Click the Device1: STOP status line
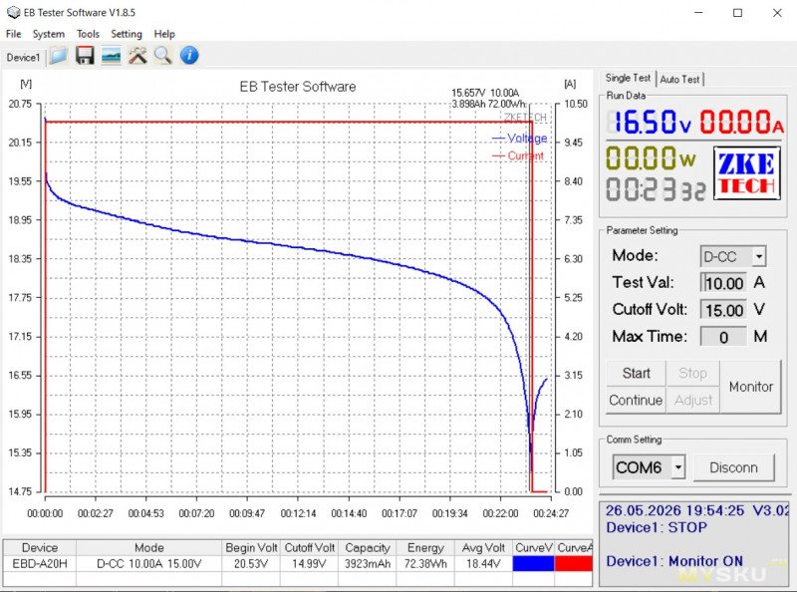 [x=657, y=527]
